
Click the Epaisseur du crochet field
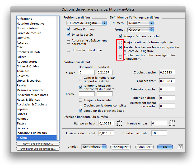pos(106,133)
